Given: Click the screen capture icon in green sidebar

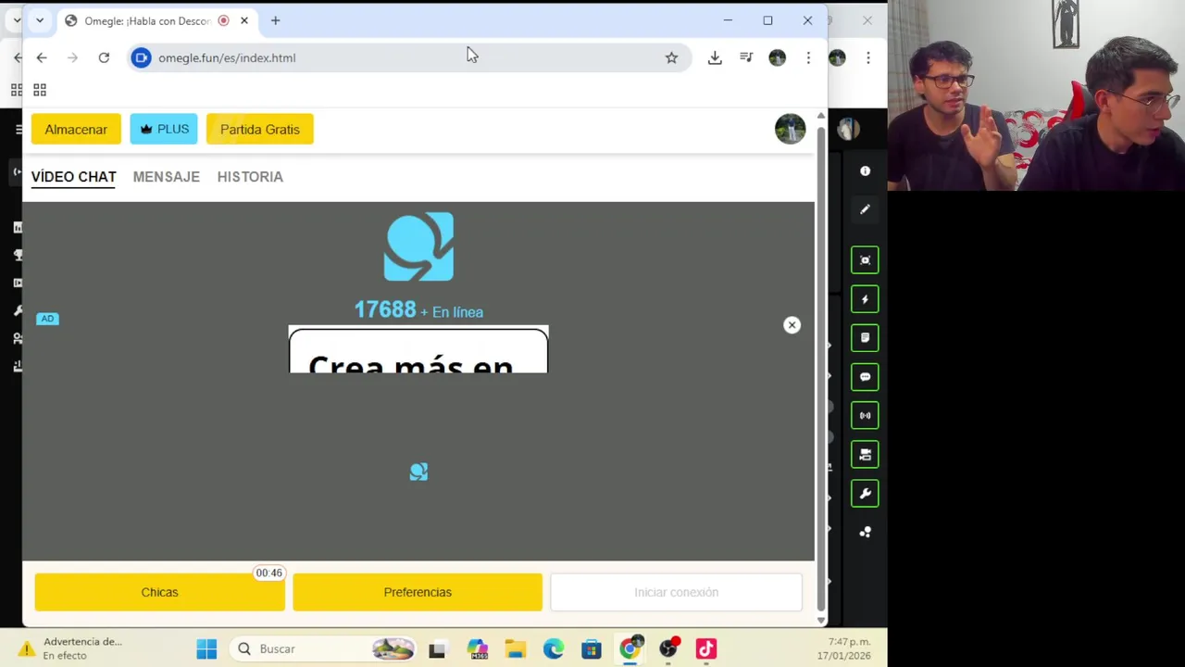Looking at the screenshot, I should (865, 260).
